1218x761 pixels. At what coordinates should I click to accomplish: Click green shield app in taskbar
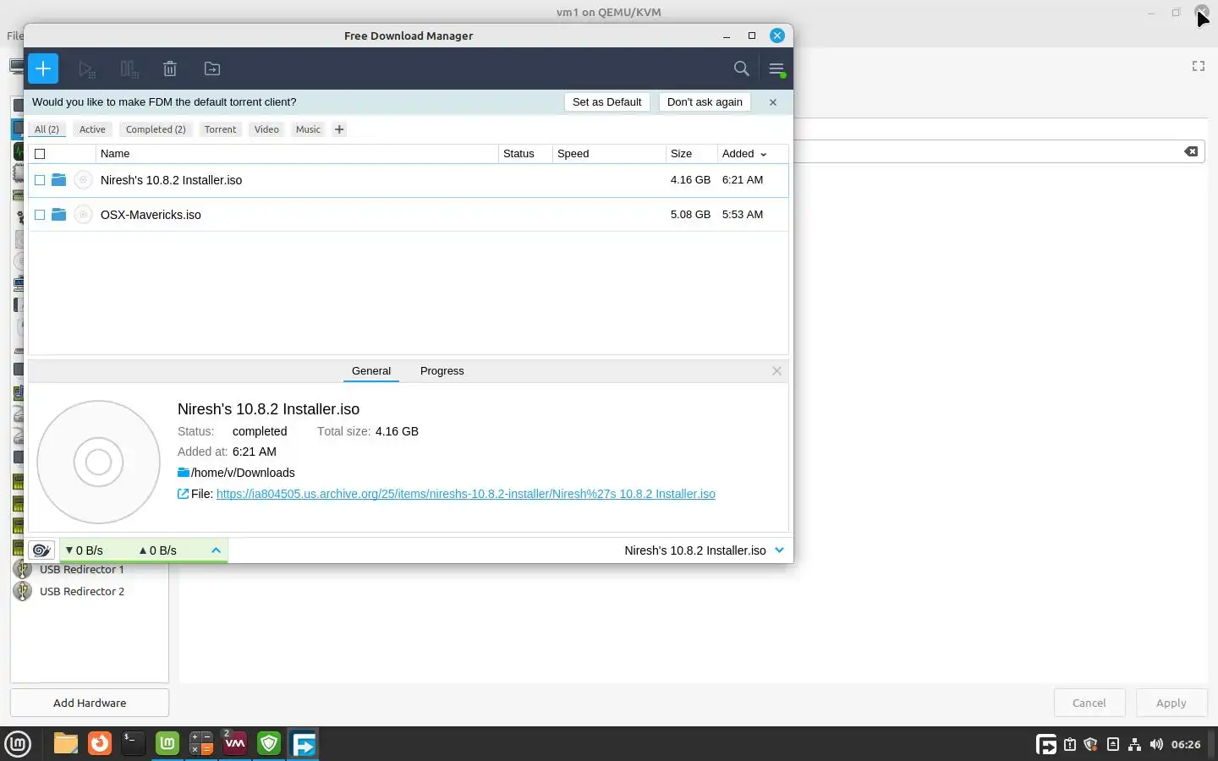coord(269,743)
